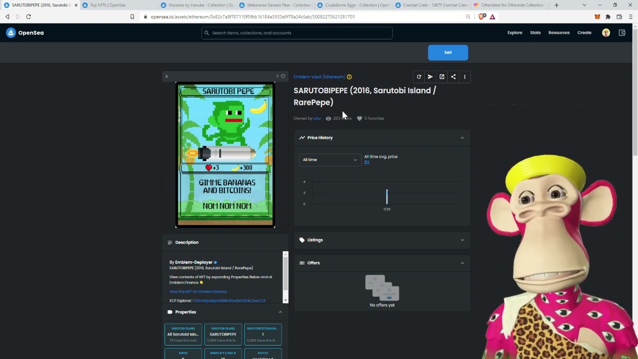Refresh metadata with the reload icon
Viewport: 638px width, 359px height.
pos(419,77)
